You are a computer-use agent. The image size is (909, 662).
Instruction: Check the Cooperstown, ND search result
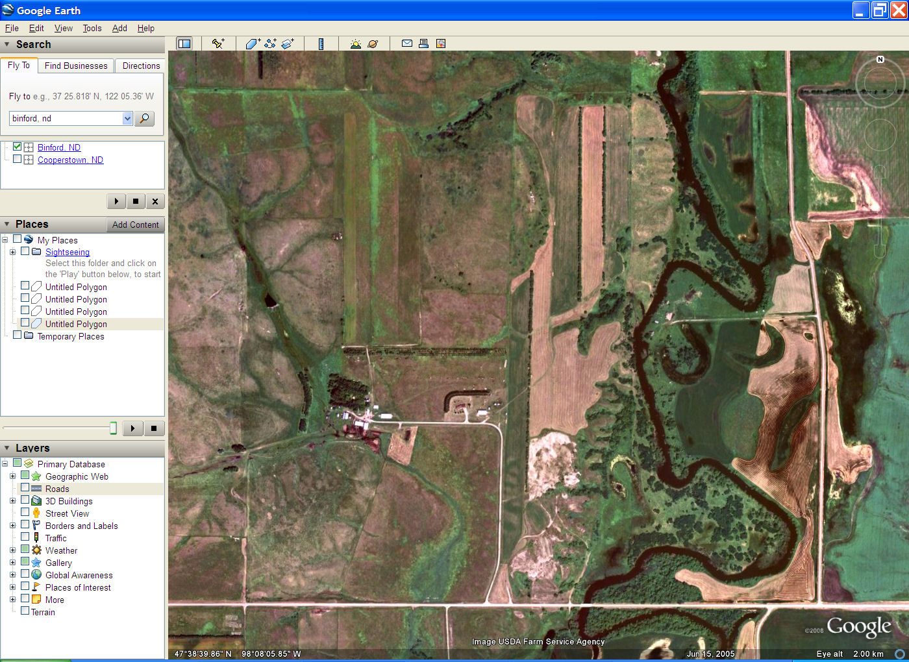(x=18, y=159)
